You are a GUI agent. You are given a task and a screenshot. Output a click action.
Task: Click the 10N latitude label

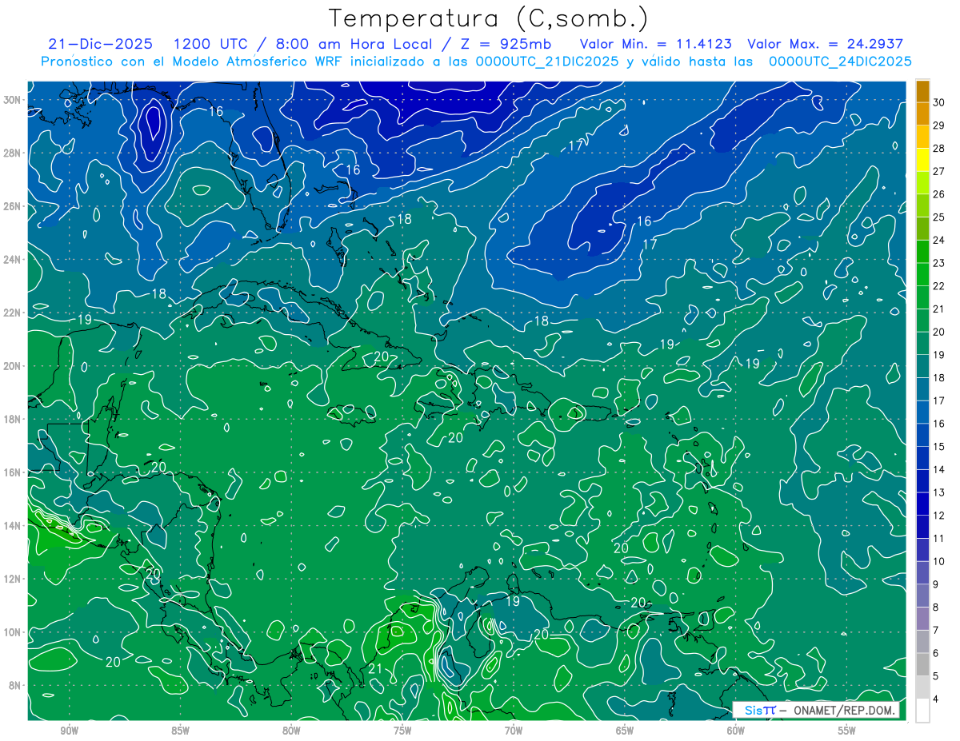pyautogui.click(x=14, y=631)
